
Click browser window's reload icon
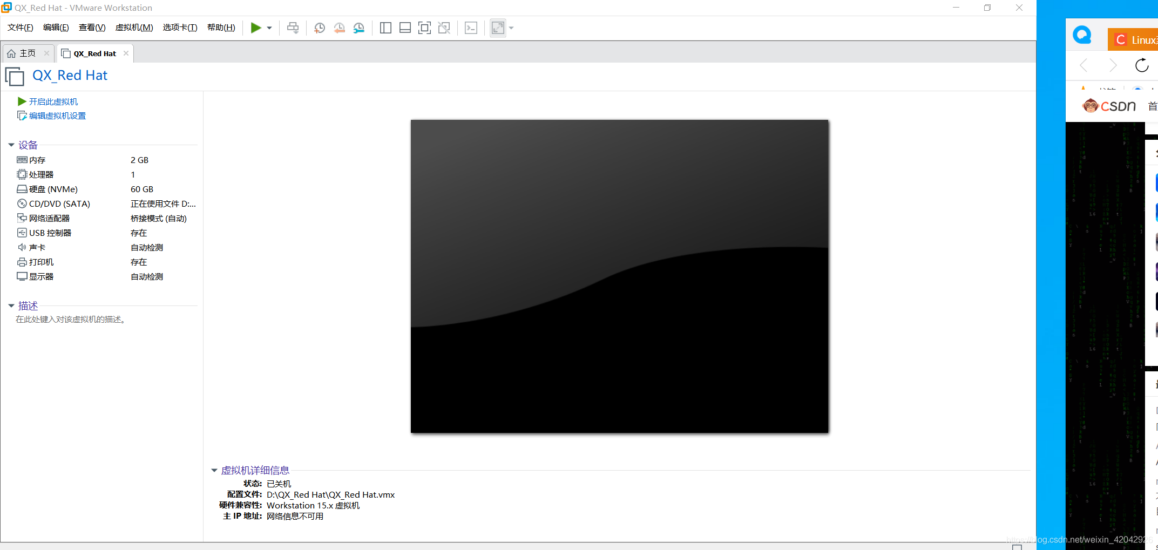1142,65
